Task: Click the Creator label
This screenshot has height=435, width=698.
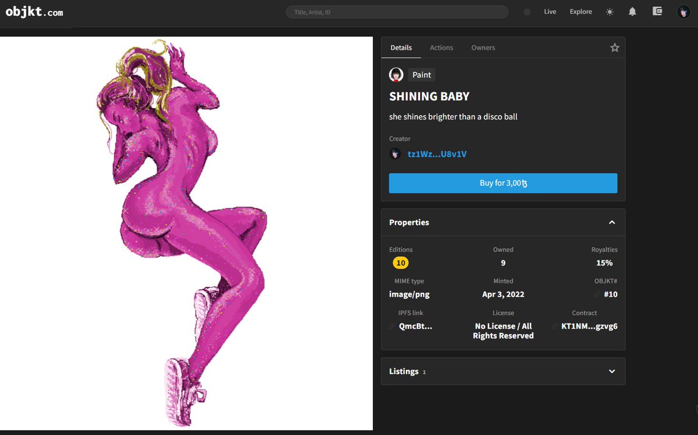Action: click(400, 139)
